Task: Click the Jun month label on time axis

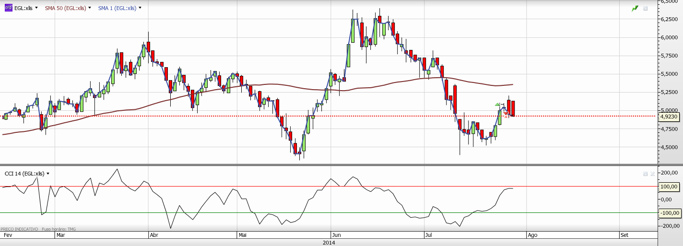Action: point(336,235)
